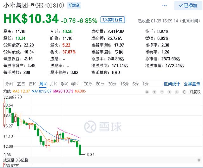
Task: Click the 均线 label
Action: point(7,91)
